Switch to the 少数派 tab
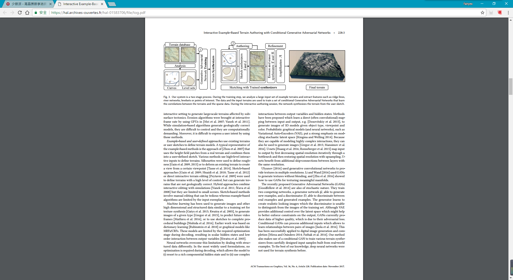The height and width of the screenshot is (280, 513). 27,4
